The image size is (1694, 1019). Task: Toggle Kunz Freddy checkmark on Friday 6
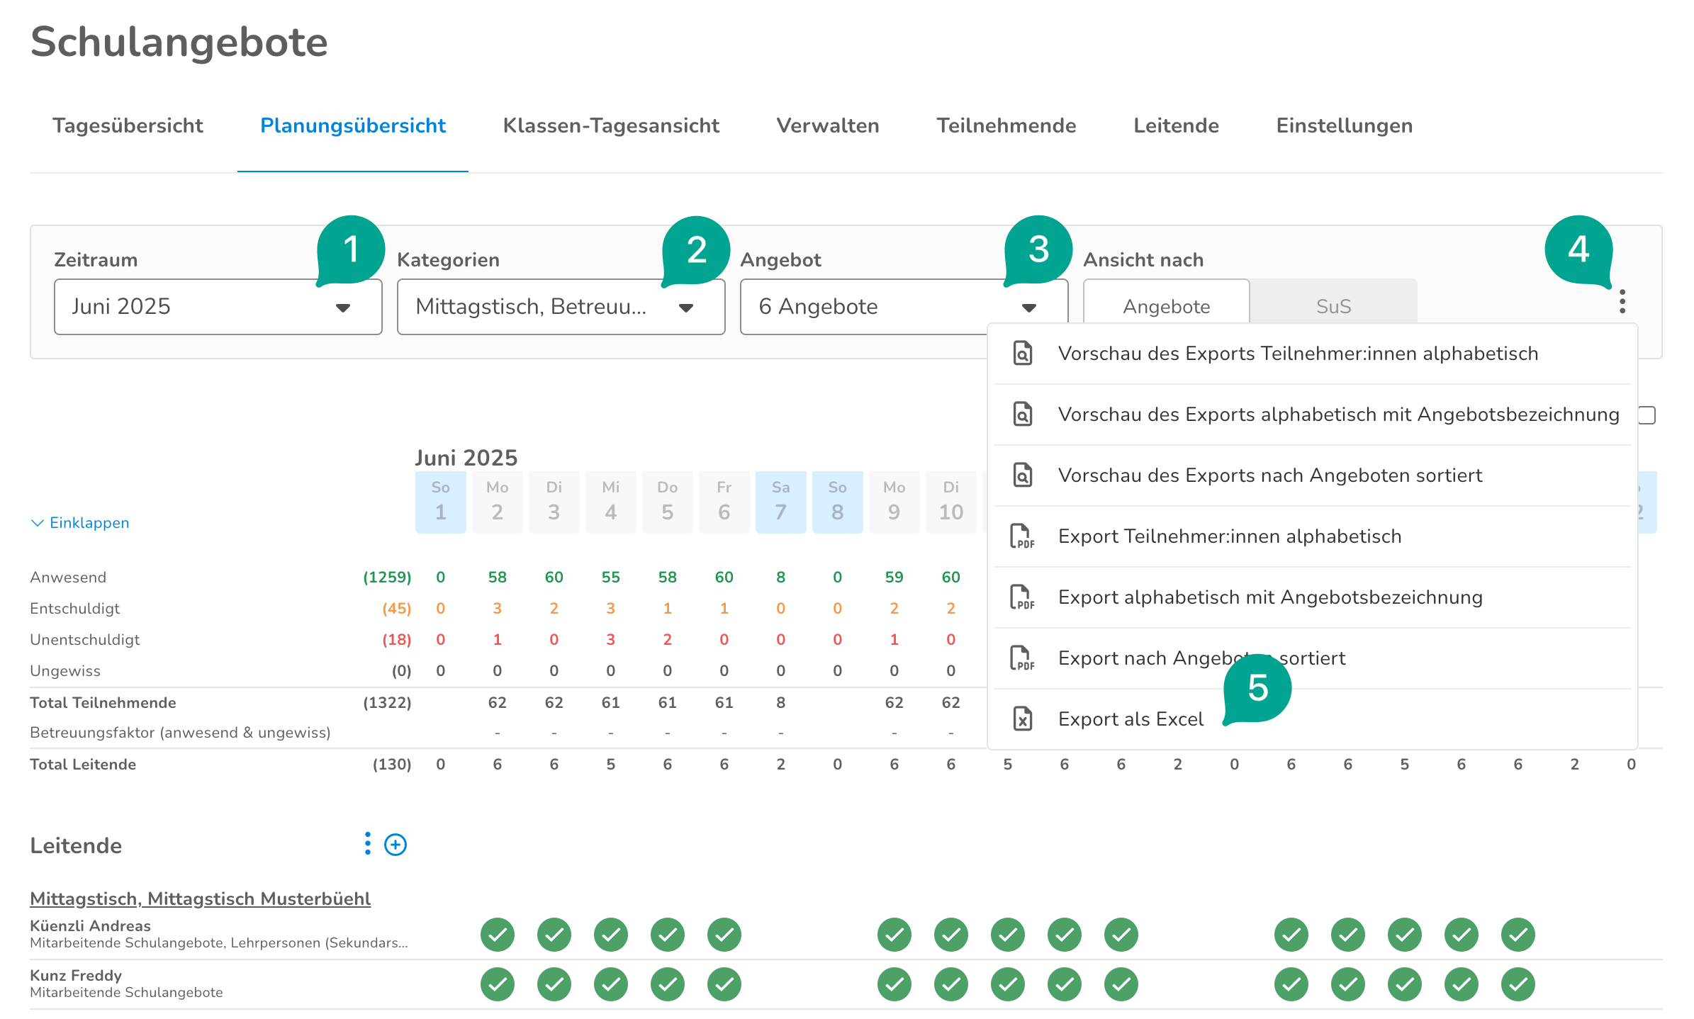tap(724, 984)
